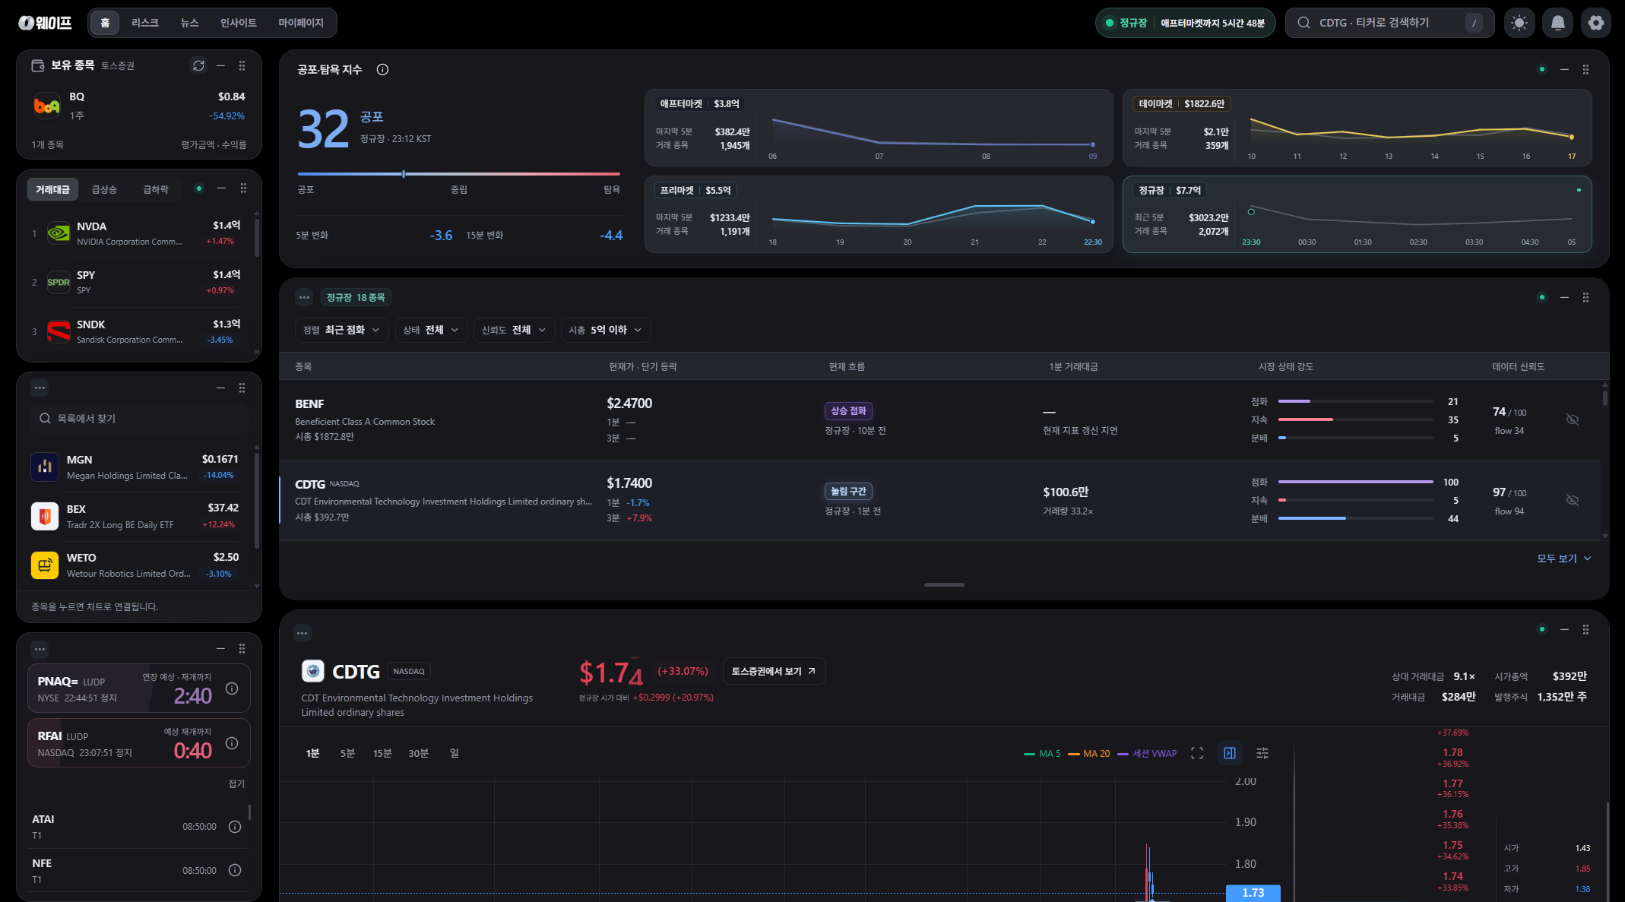
Task: Grab the 보유 종목 panel drag handle
Action: point(242,65)
